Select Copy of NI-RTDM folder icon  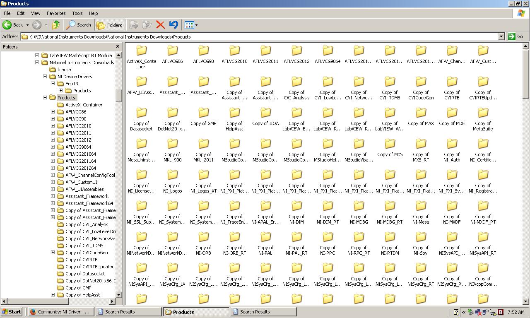pyautogui.click(x=390, y=237)
